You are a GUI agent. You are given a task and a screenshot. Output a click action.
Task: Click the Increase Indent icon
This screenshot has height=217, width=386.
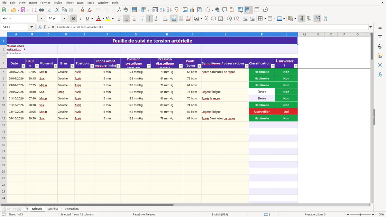(245, 19)
